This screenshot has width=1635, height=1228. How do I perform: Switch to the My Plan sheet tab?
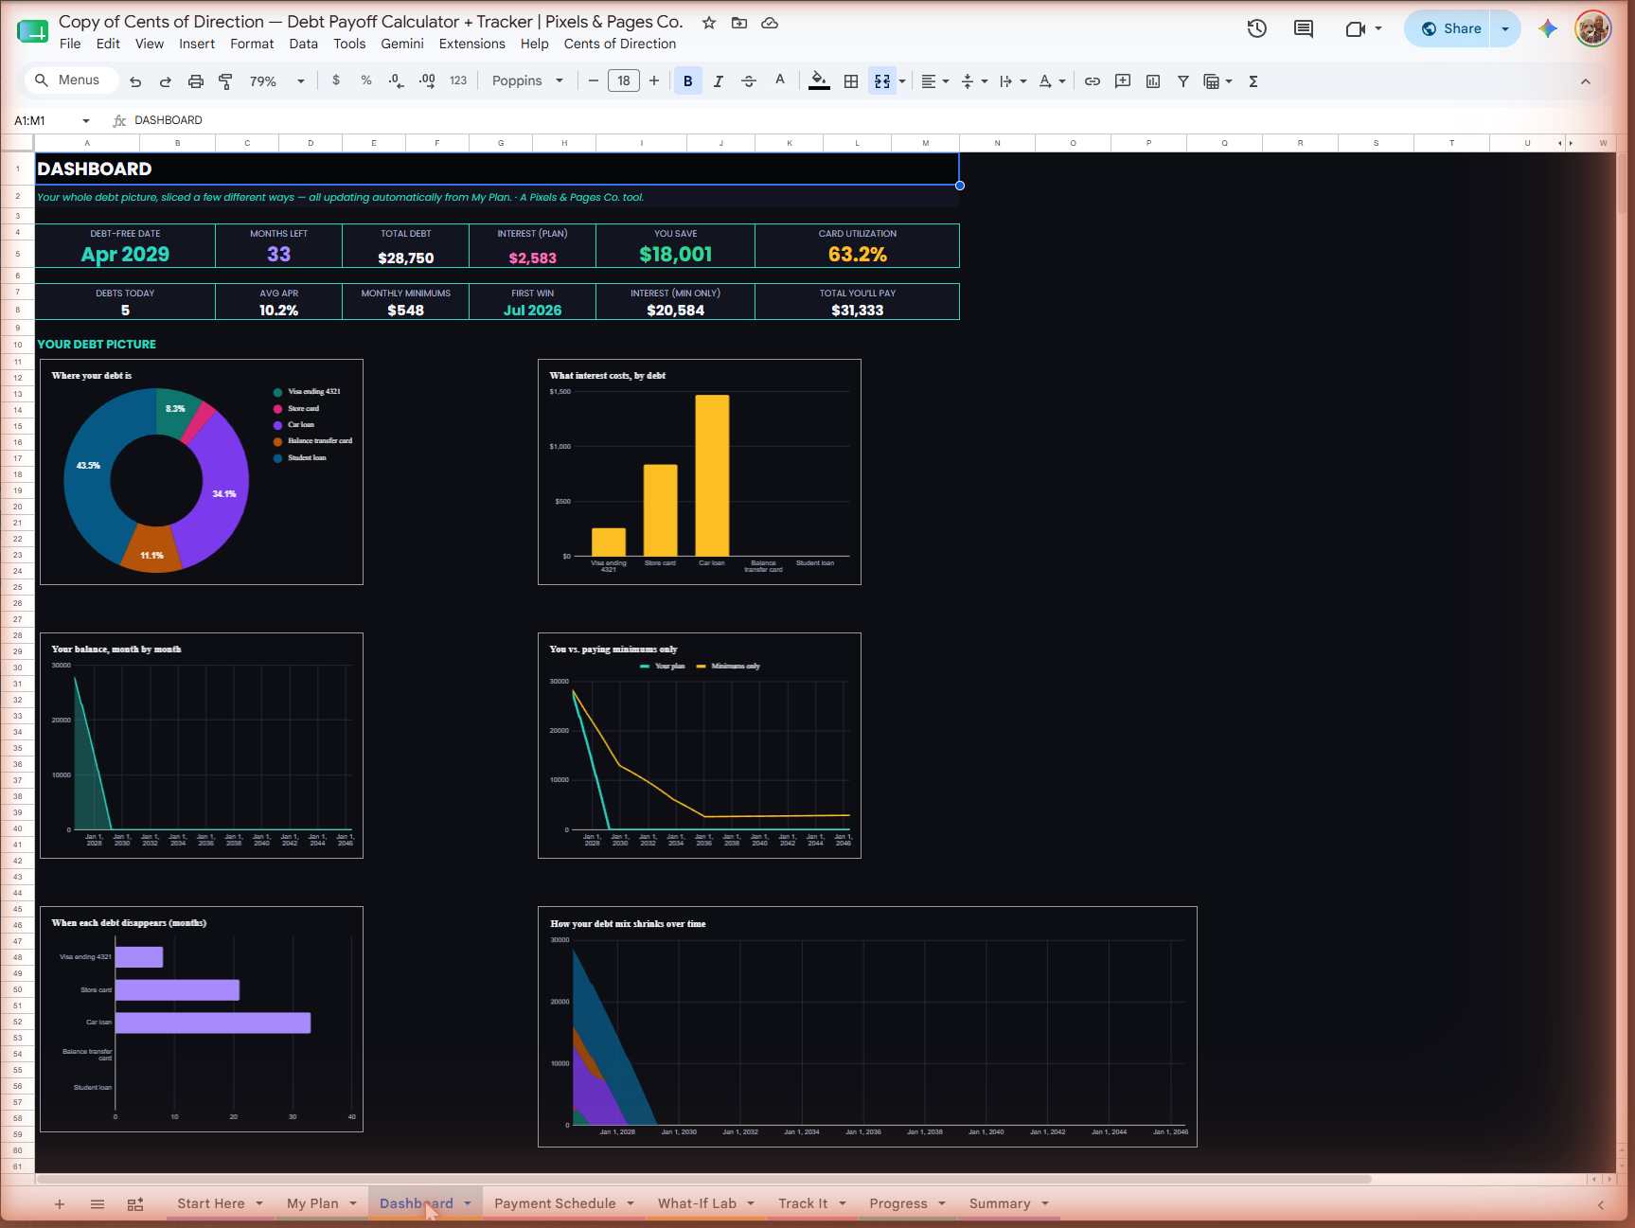click(x=312, y=1203)
